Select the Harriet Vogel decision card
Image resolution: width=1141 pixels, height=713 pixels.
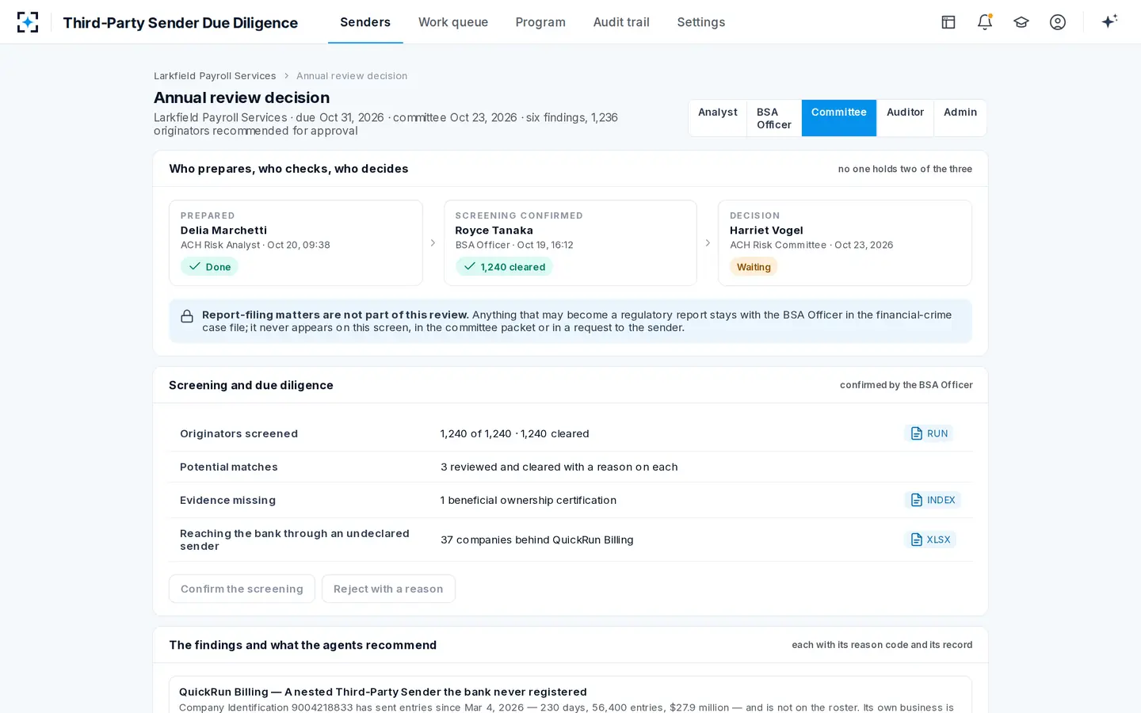[845, 242]
